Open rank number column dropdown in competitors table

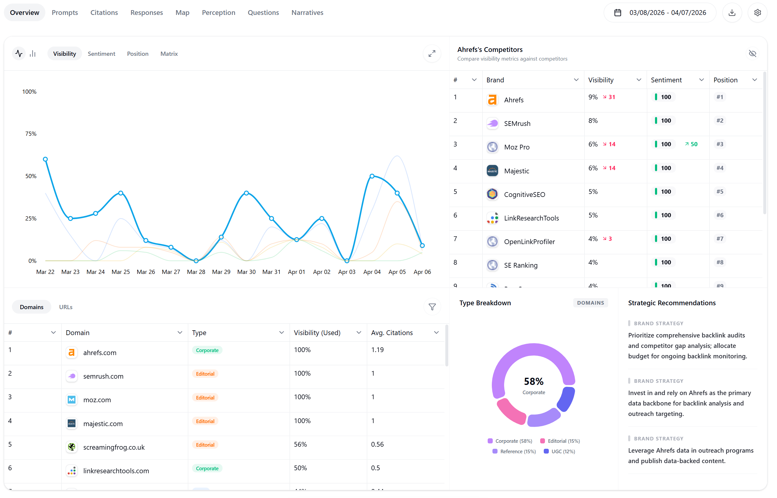tap(474, 80)
